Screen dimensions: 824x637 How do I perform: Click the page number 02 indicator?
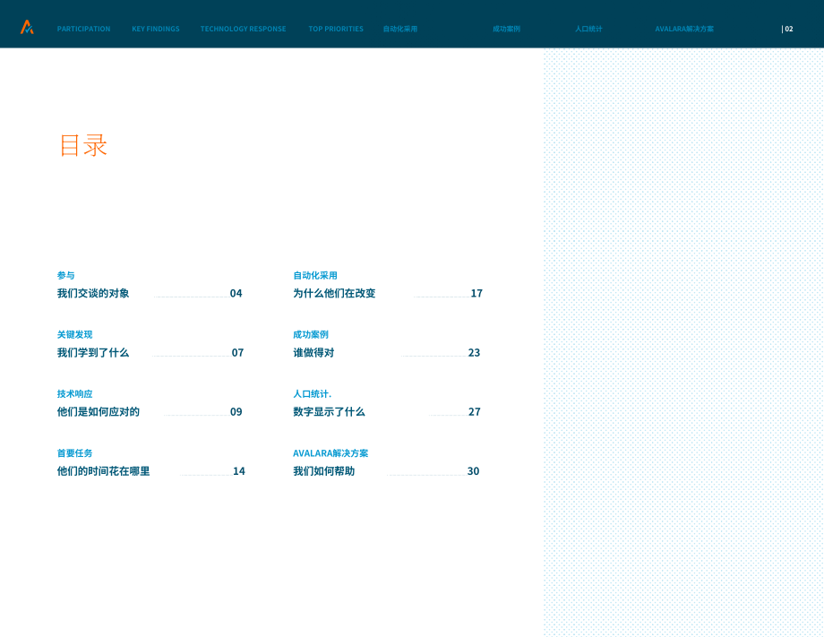click(787, 29)
